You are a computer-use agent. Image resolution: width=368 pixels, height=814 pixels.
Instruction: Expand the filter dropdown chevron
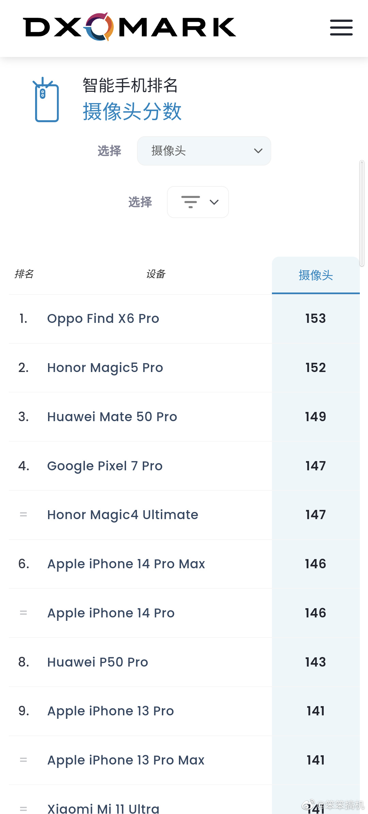click(214, 202)
